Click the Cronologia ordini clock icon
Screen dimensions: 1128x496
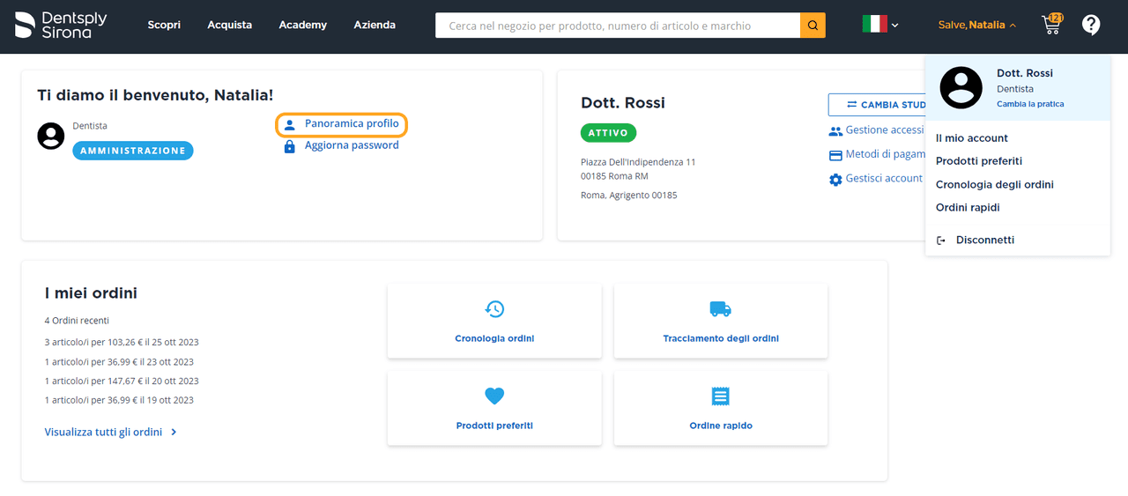494,309
